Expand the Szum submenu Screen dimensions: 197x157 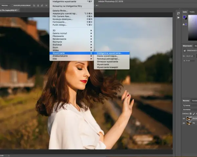72,47
